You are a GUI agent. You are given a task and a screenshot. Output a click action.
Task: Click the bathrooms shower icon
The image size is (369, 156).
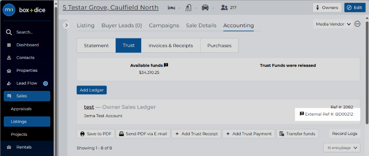click(x=188, y=8)
